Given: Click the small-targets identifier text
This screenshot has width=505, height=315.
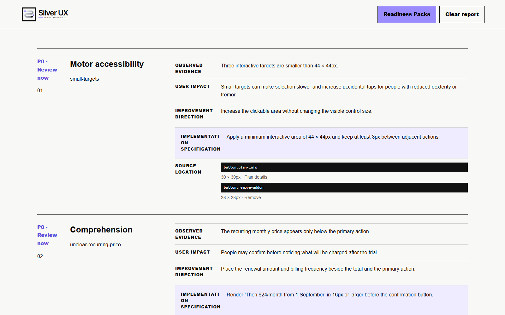Looking at the screenshot, I should 84,79.
